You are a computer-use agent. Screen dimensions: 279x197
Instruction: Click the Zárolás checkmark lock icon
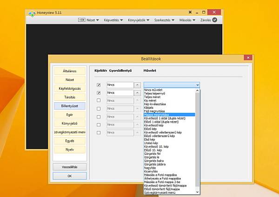coord(215,20)
